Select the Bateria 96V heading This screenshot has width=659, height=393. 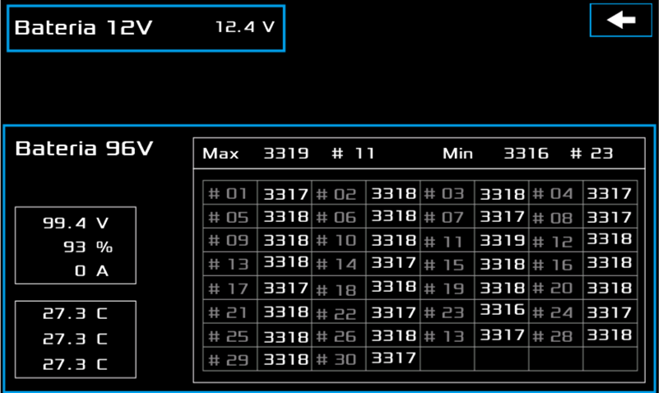click(84, 149)
